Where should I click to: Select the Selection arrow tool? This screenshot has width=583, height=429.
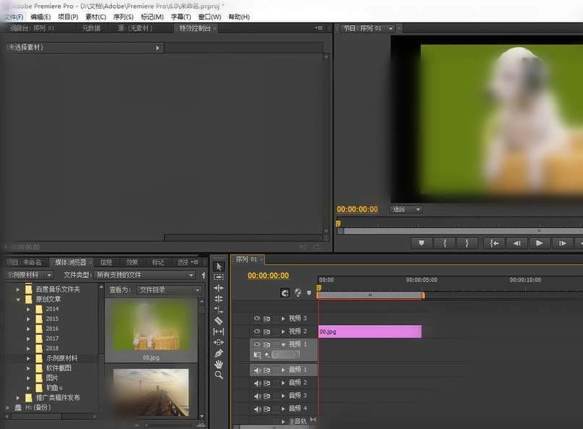(x=218, y=266)
